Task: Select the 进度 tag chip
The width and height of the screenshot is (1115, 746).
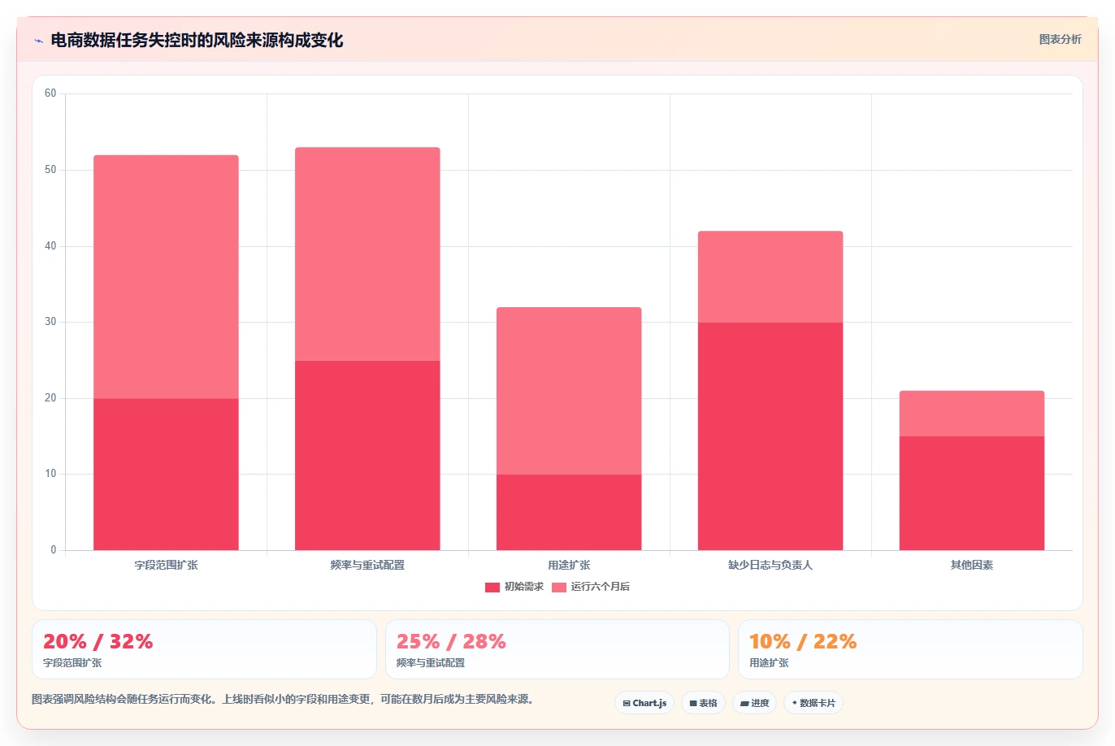Action: coord(755,703)
